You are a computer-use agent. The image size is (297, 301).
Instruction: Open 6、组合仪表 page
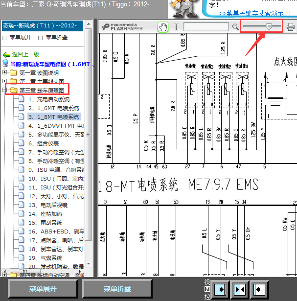pyautogui.click(x=44, y=143)
